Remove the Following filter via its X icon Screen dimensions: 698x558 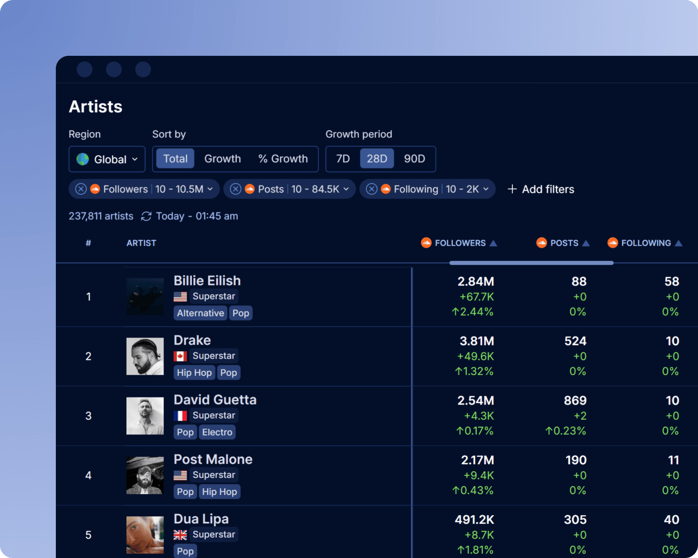(371, 189)
